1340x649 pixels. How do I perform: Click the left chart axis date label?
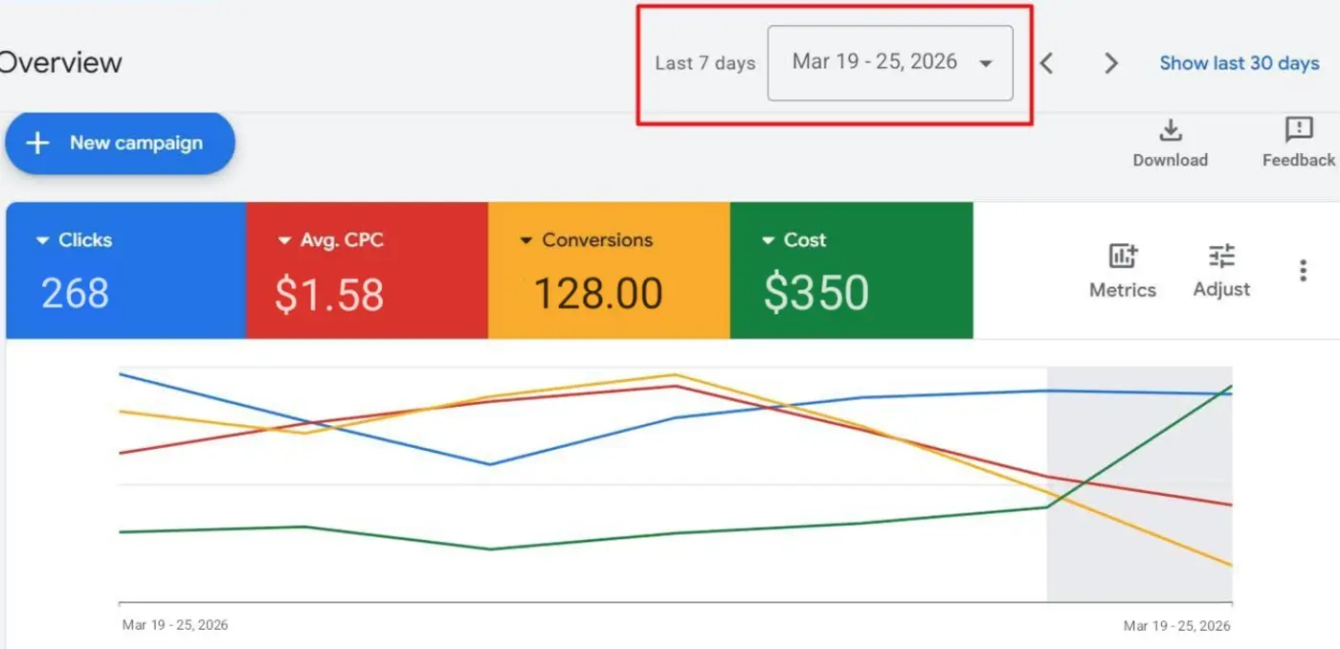click(x=175, y=625)
